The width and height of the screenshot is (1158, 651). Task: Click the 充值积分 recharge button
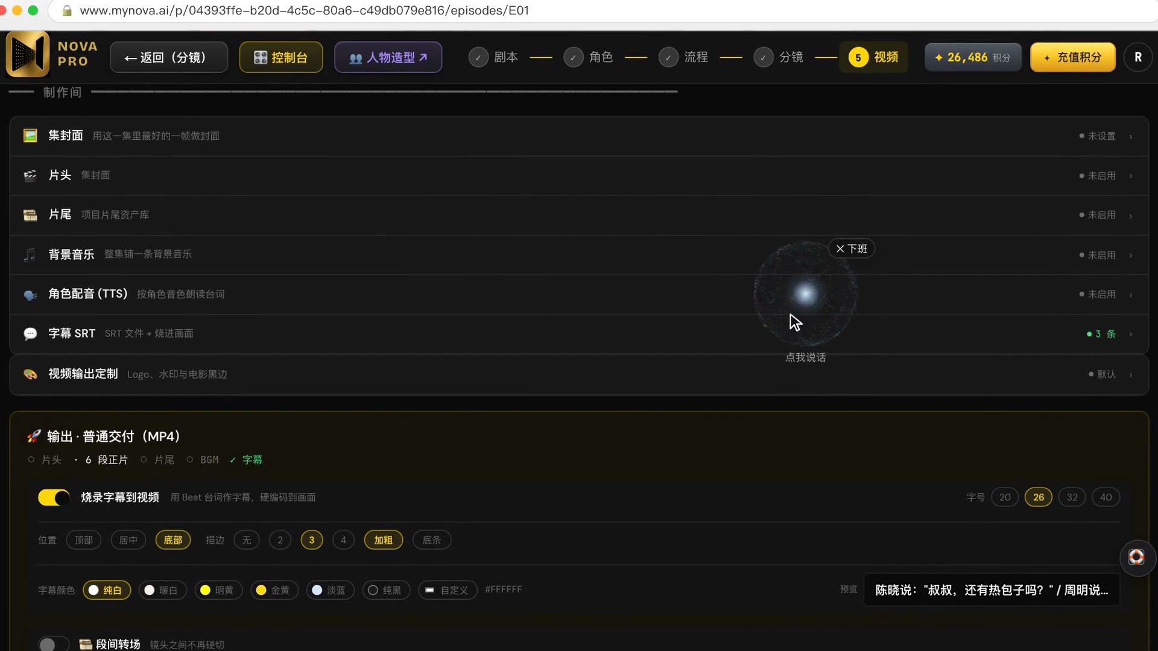coord(1073,57)
